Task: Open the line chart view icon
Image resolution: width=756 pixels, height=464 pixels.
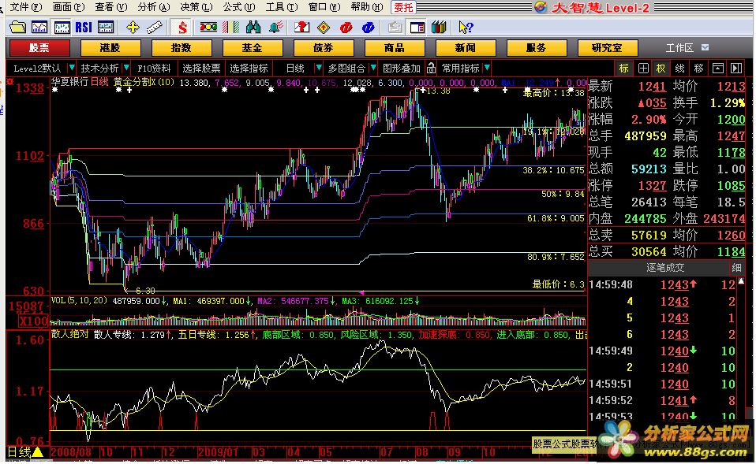Action: 39,27
